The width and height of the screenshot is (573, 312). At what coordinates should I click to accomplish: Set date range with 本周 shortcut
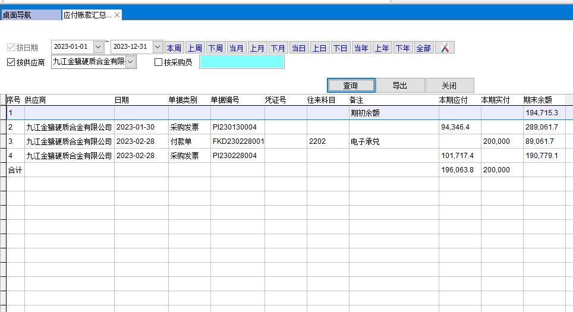click(x=174, y=48)
